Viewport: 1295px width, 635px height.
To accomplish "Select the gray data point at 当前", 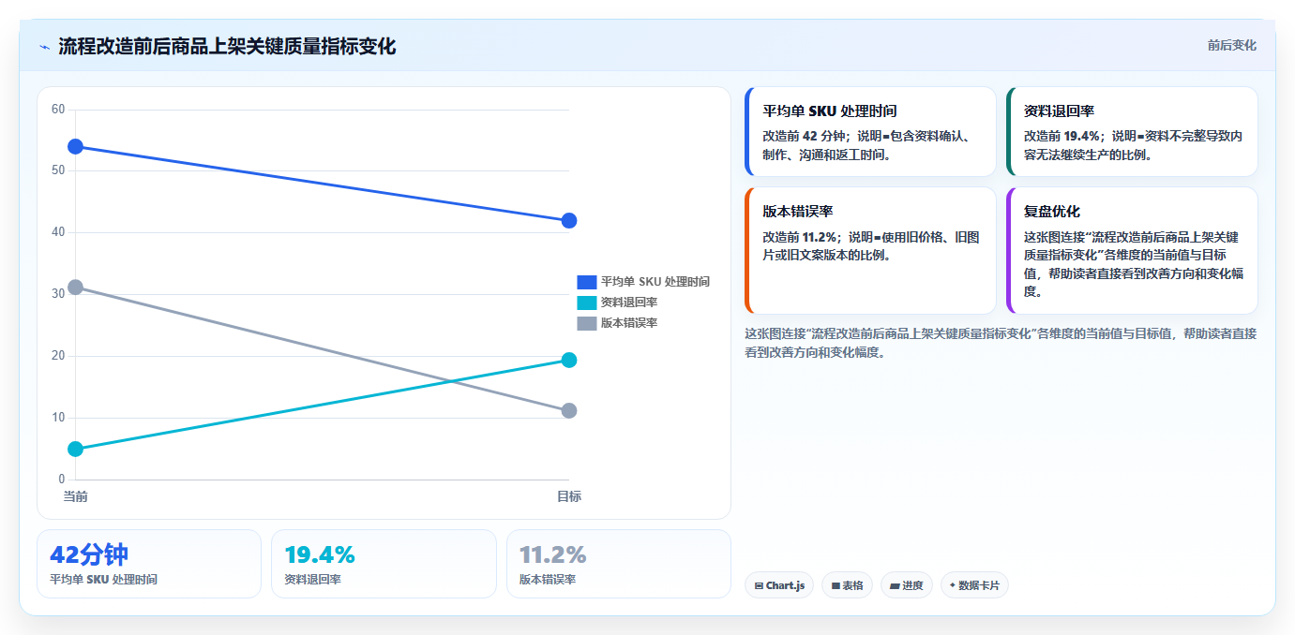I will (75, 287).
